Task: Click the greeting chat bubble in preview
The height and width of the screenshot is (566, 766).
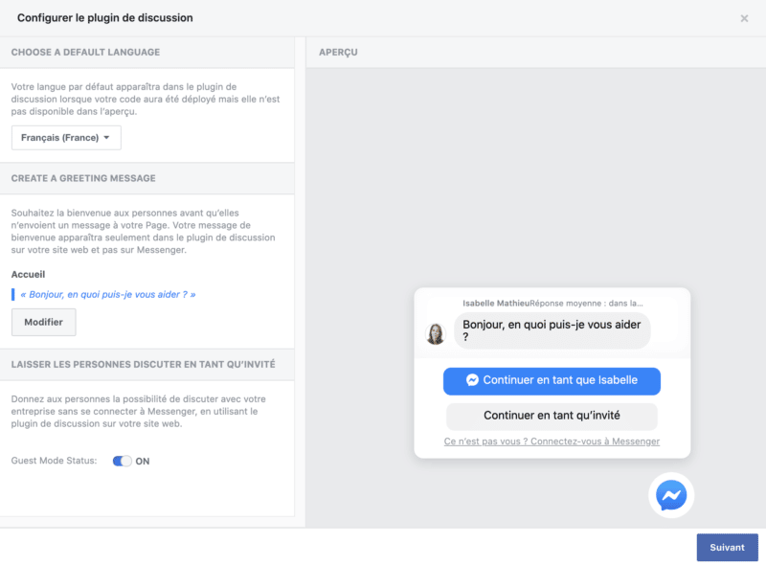Action: point(551,330)
